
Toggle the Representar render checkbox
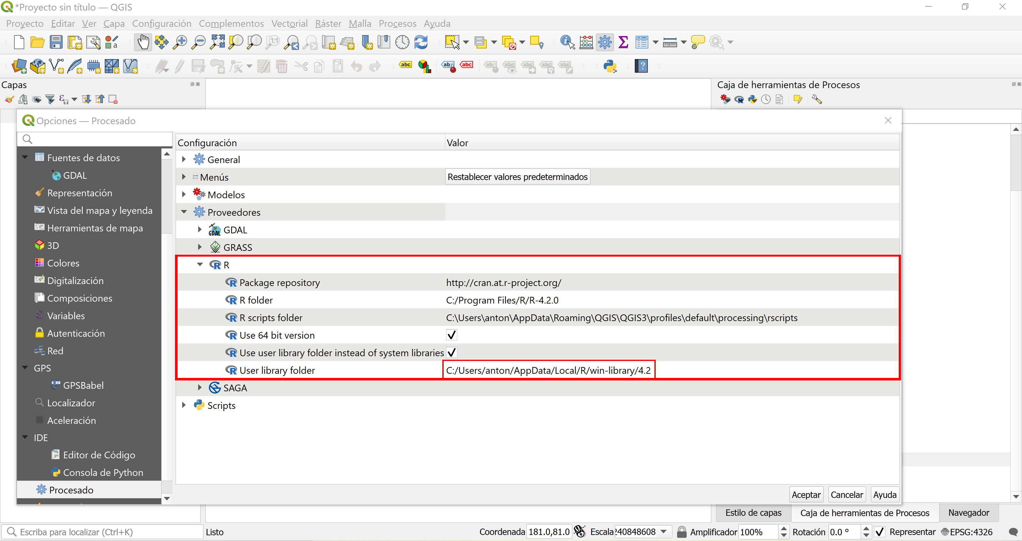pyautogui.click(x=880, y=532)
